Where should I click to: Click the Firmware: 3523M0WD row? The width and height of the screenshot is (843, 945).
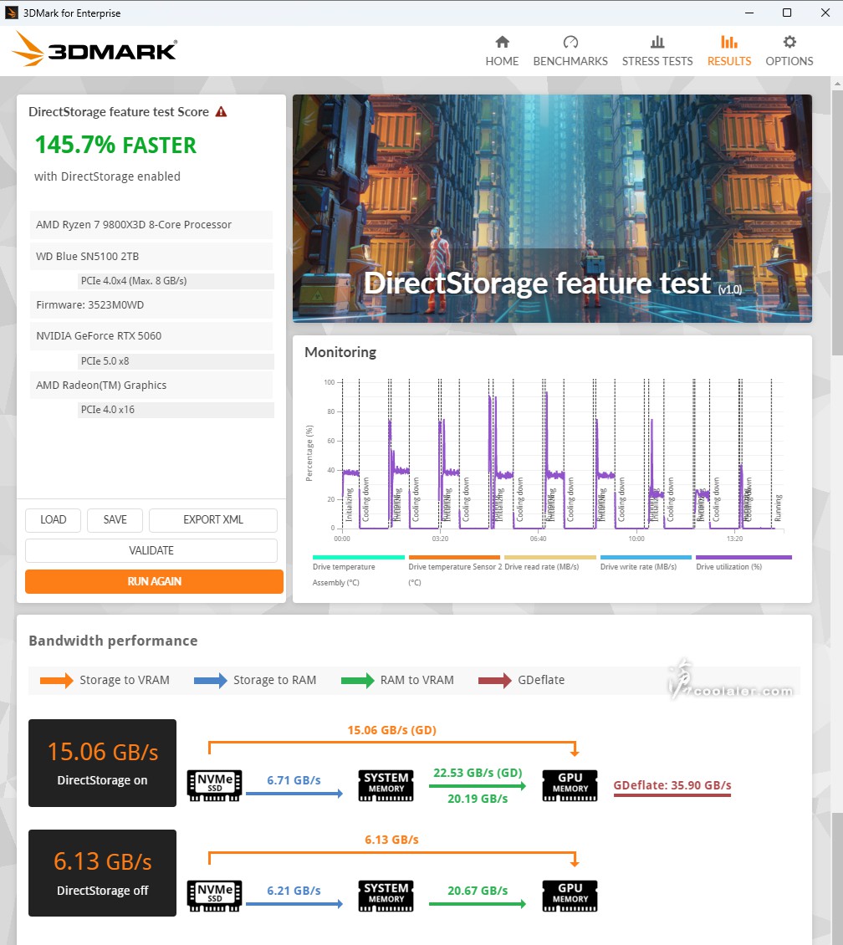[151, 305]
